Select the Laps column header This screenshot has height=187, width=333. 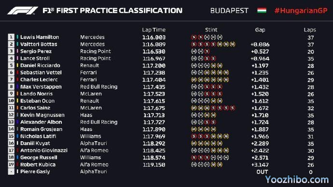click(x=310, y=30)
